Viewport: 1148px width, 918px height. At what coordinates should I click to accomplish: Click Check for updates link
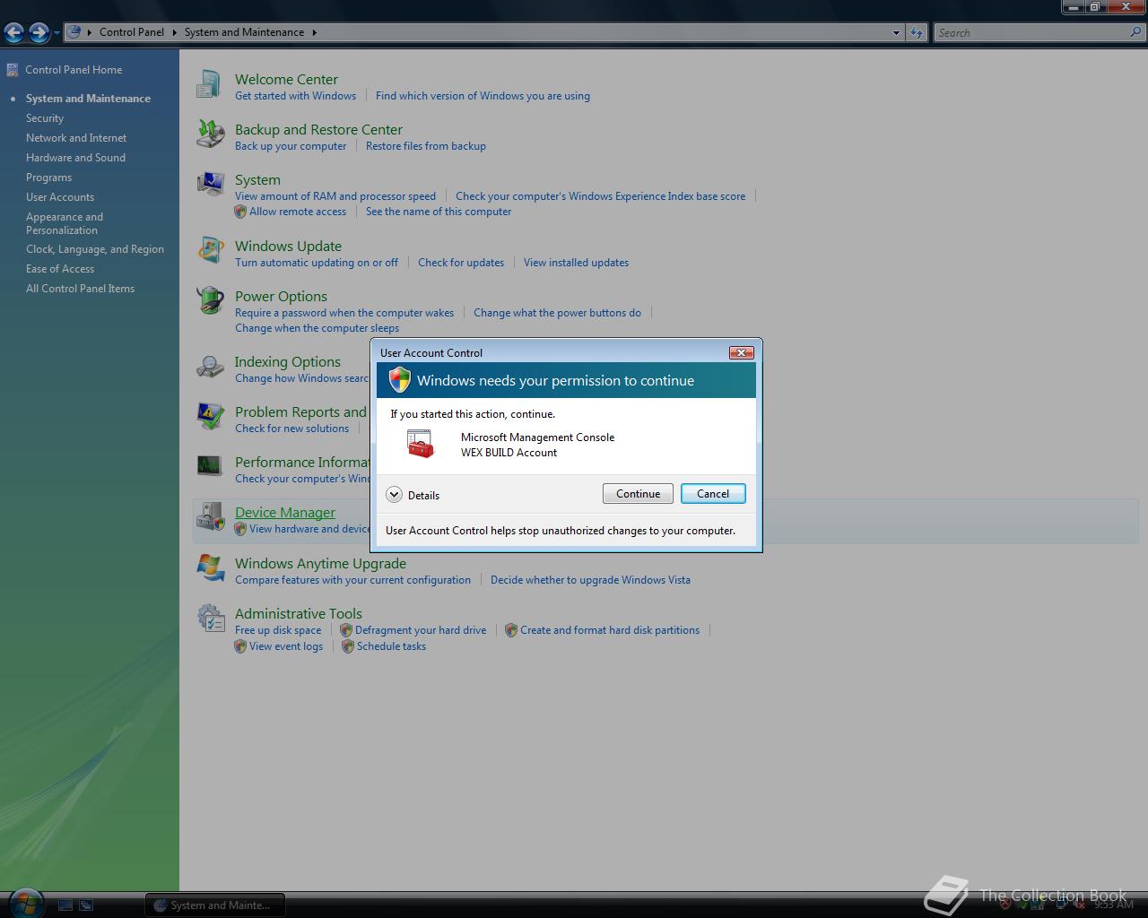click(x=461, y=263)
